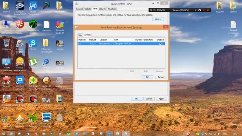242x136 pixels.
Task: Open PowerPoint from the taskbar
Action: point(36,134)
